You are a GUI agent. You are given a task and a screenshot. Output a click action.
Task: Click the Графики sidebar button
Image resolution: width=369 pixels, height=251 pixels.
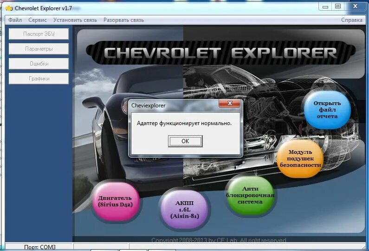coord(39,79)
